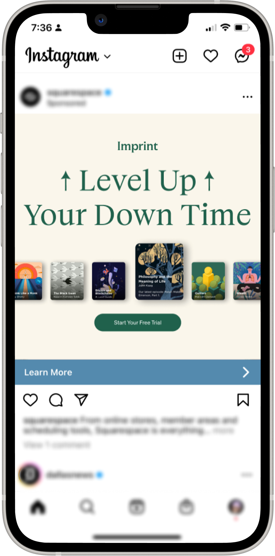
Task: Save the post with bookmark icon
Action: 243,400
